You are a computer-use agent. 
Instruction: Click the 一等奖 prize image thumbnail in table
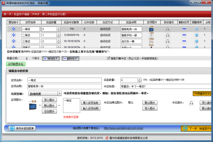tap(152, 29)
